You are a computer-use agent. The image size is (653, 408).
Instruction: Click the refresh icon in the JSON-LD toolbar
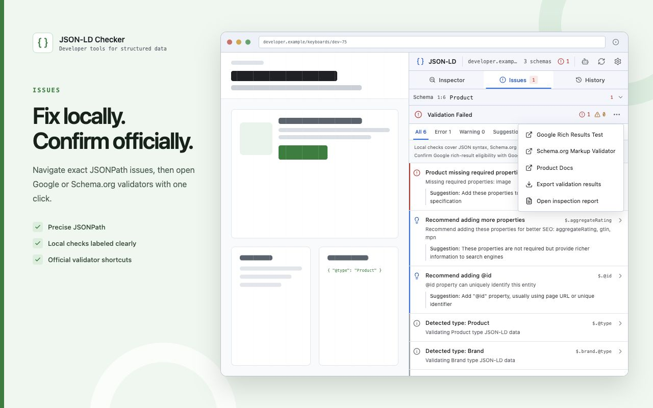(x=601, y=61)
